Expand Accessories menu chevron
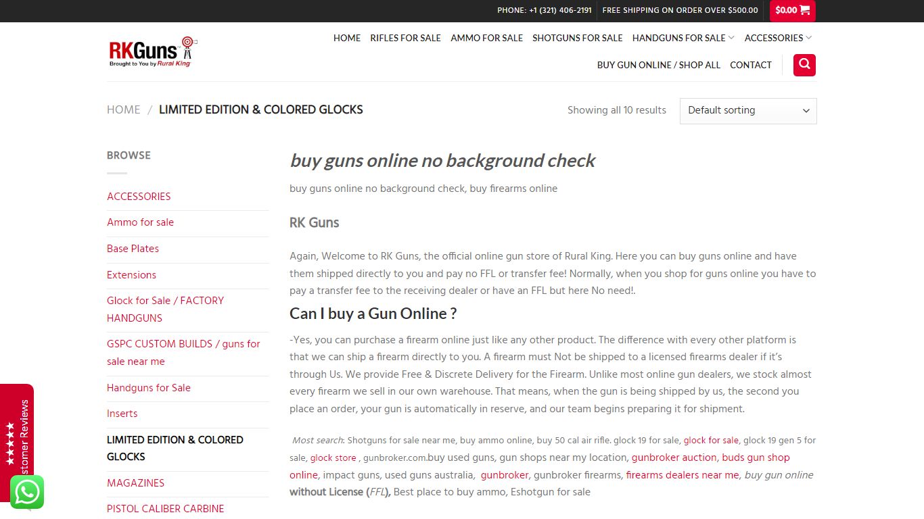Screen dimensions: 924x519 808,38
